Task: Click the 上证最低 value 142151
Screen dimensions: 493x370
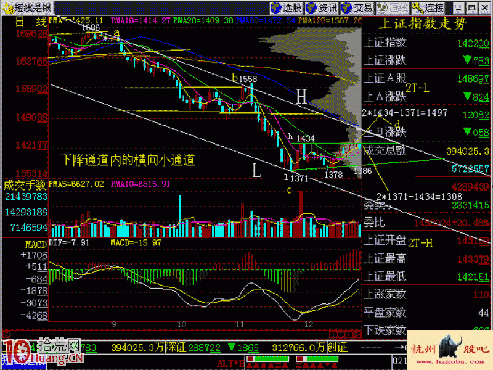Action: click(x=473, y=277)
